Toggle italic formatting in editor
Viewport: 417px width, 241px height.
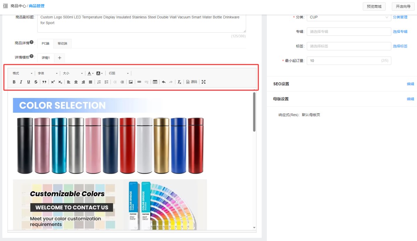coord(21,82)
